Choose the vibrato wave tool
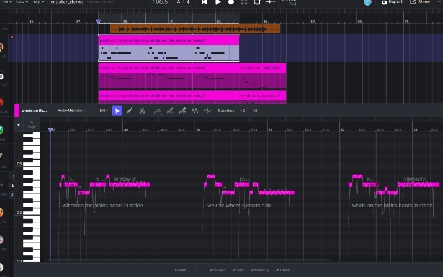Image resolution: width=443 pixels, height=277 pixels. 195,110
